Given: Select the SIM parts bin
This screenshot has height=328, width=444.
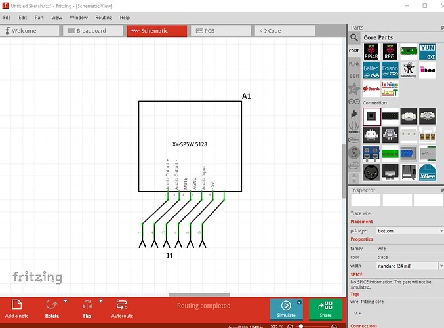Looking at the screenshot, I should (354, 76).
